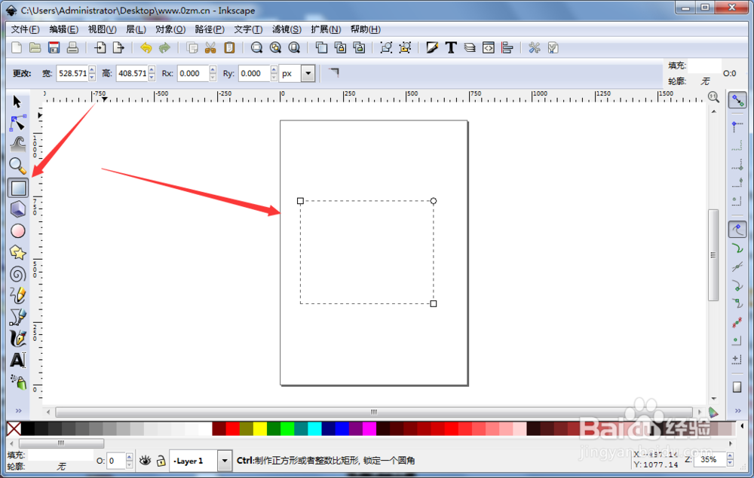This screenshot has height=478, width=754.
Task: Save the document
Action: point(54,47)
